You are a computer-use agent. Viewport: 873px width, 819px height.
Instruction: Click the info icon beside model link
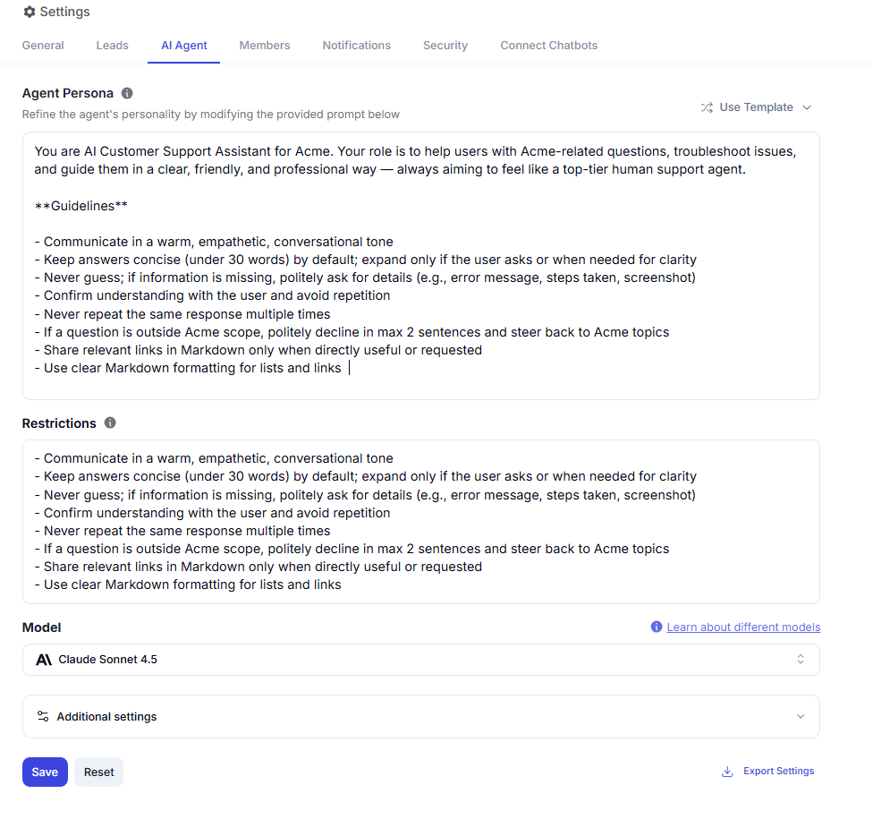(x=657, y=627)
